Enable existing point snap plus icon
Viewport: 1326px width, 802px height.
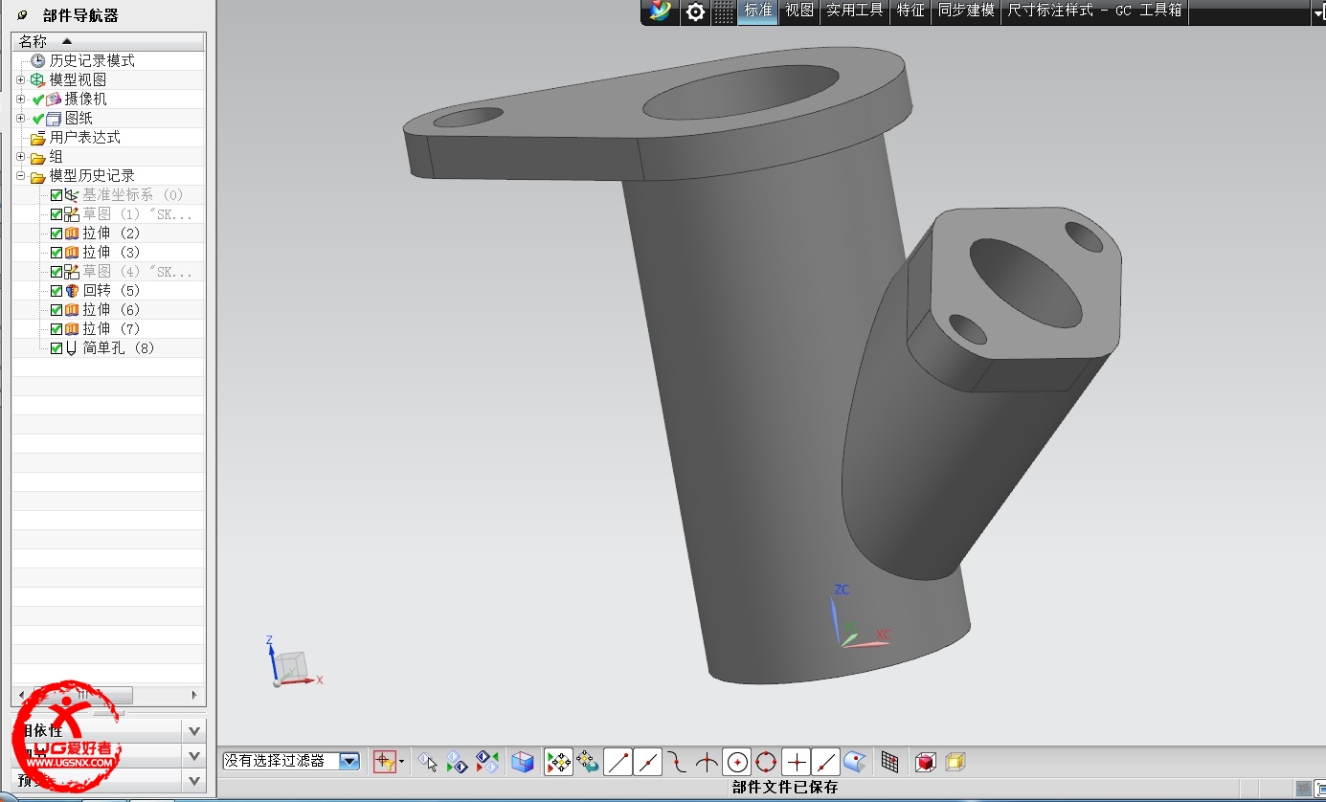click(x=796, y=762)
